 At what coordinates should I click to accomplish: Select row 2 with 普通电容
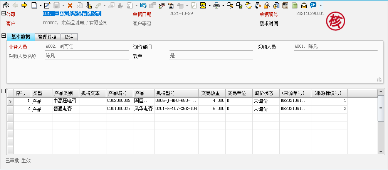pos(65,109)
